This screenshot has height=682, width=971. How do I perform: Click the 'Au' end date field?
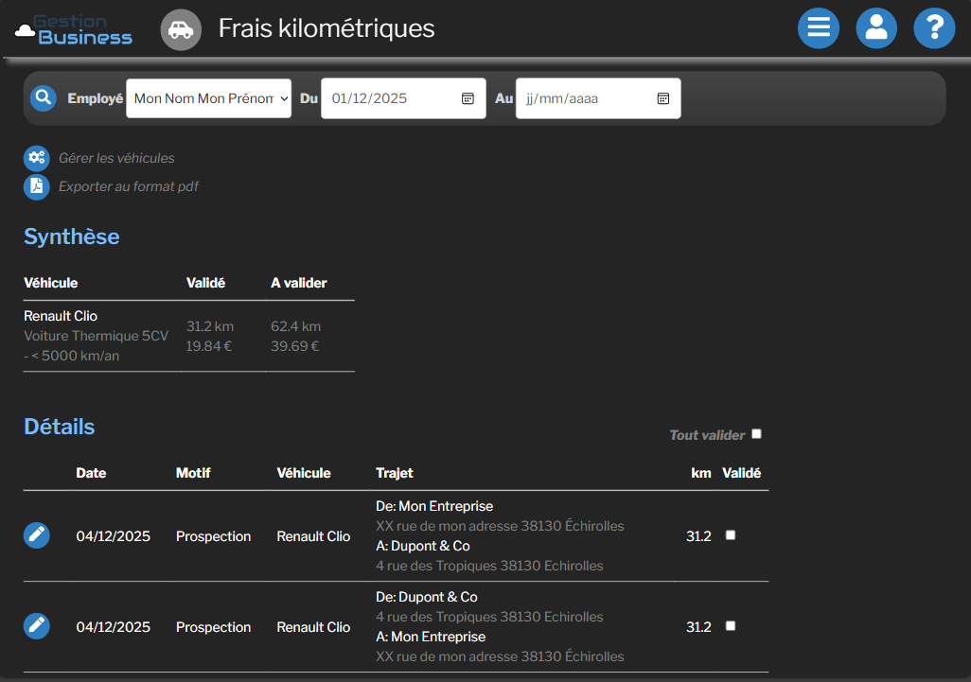[x=582, y=98]
